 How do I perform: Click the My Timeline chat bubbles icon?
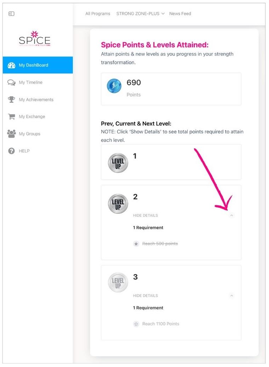(x=11, y=83)
